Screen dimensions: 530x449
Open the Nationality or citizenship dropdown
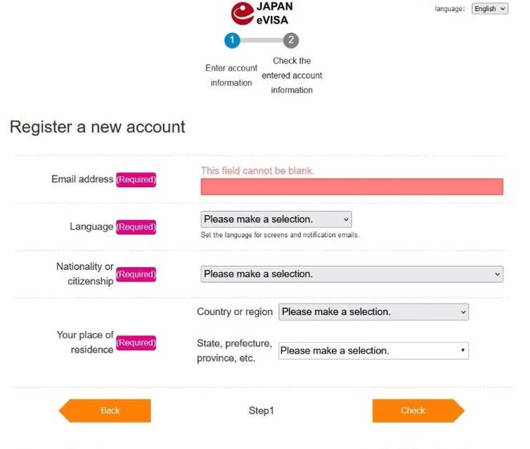tap(352, 274)
